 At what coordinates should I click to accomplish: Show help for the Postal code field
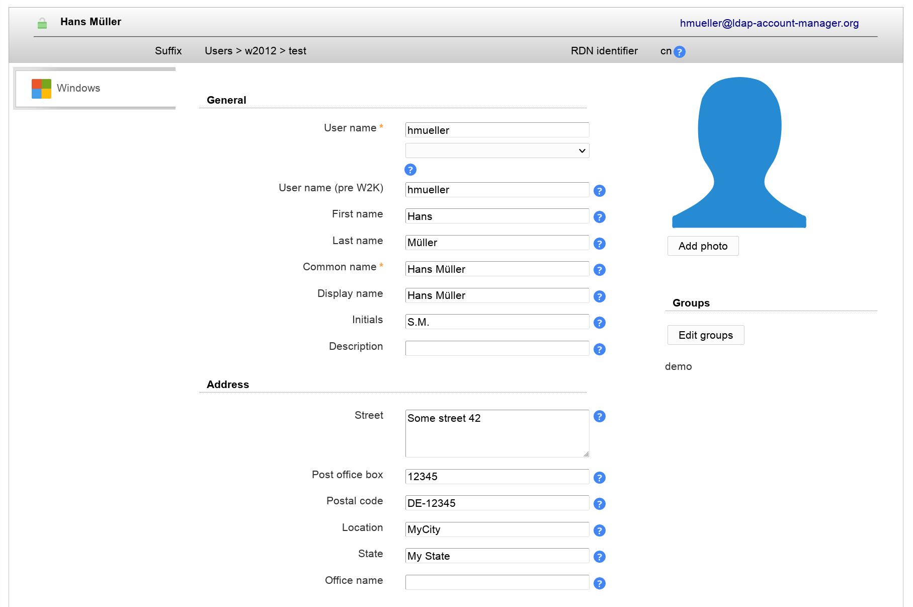599,504
